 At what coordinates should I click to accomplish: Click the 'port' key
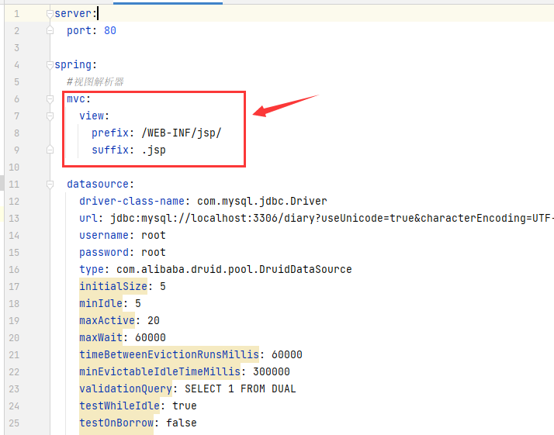[x=79, y=31]
